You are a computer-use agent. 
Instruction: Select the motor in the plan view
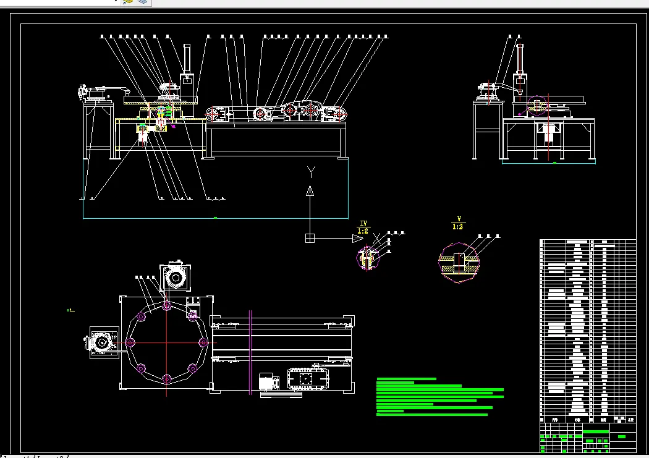[268, 381]
